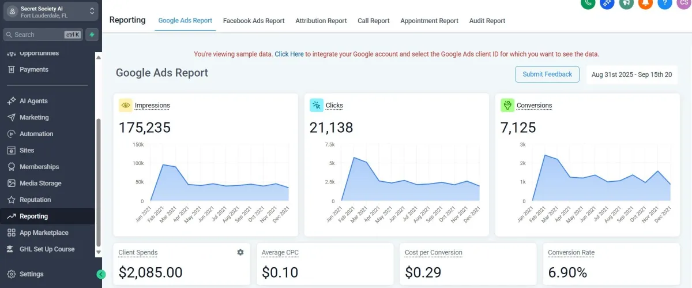Click the Average CPC label
The image size is (692, 288).
tap(280, 252)
